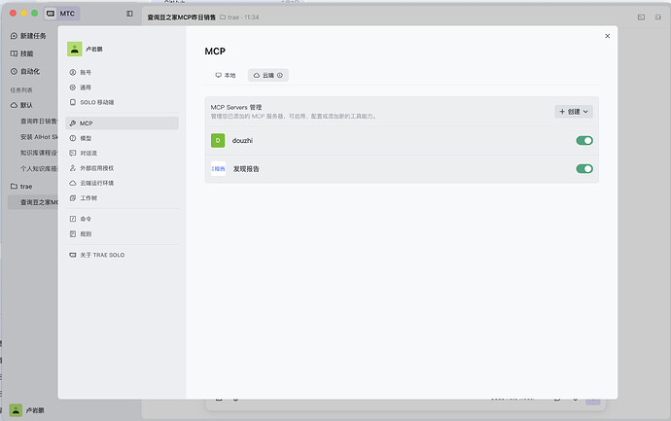The image size is (671, 421).
Task: Open the 规则 rules settings
Action: point(122,234)
